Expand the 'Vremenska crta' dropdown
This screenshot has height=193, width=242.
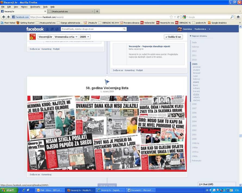66,37
